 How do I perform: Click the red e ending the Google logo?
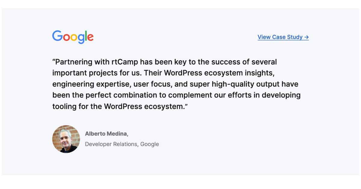[90, 38]
